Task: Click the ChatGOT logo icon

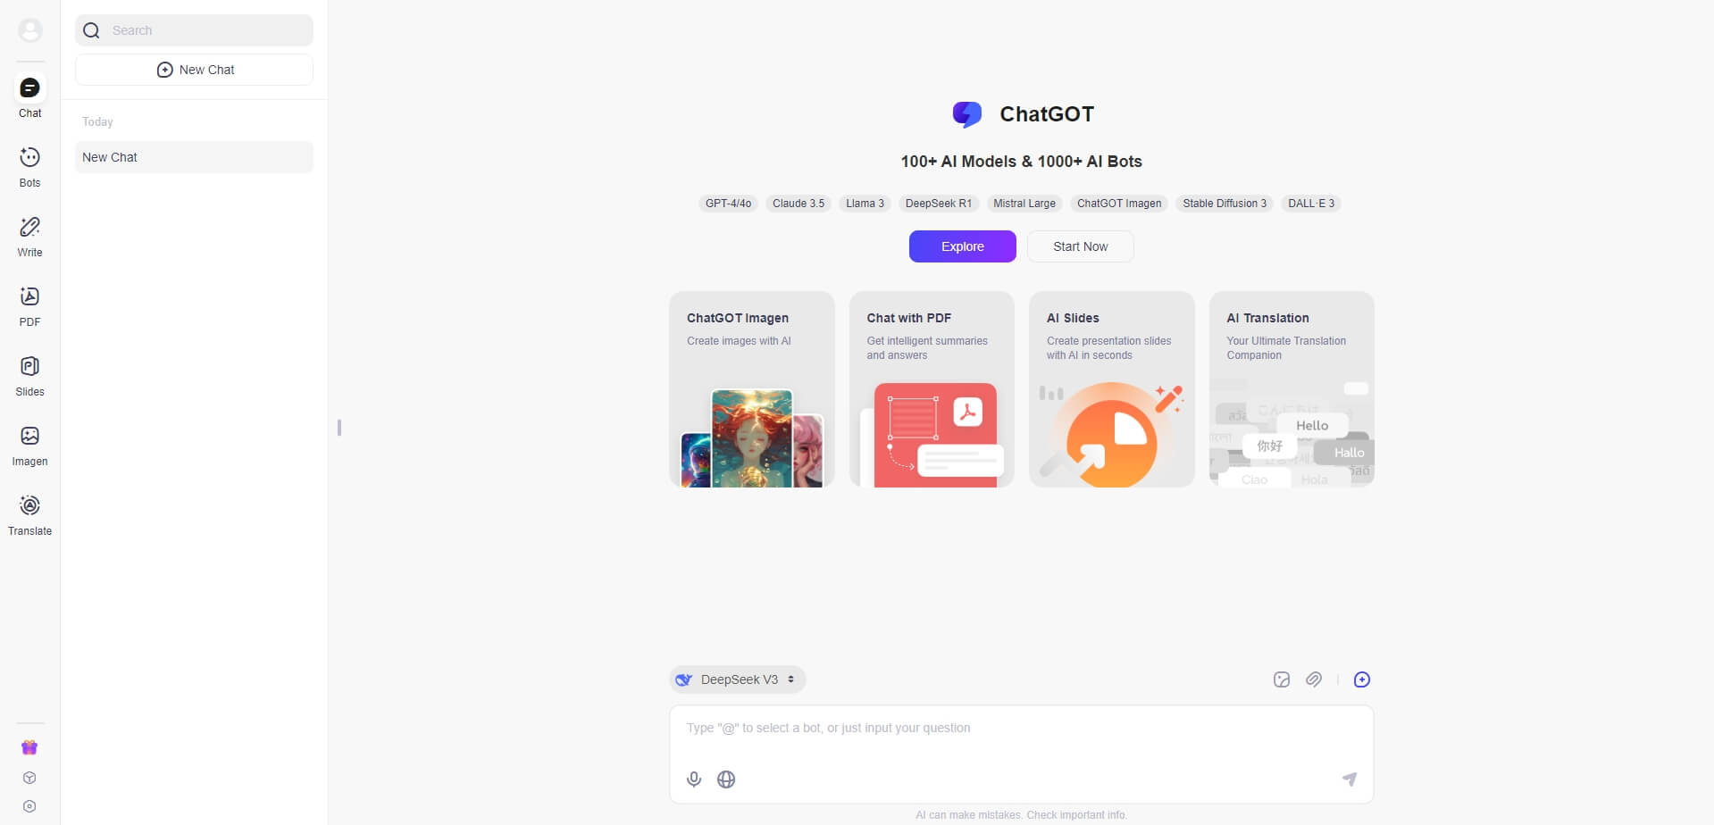Action: (967, 114)
